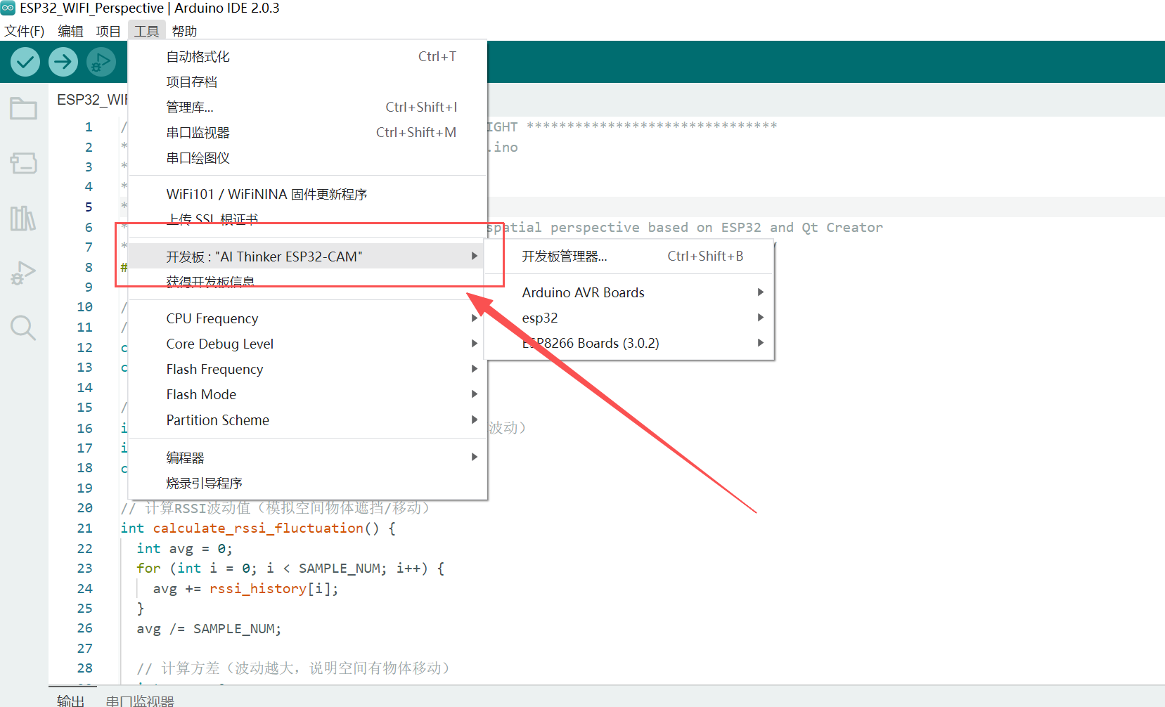This screenshot has width=1165, height=707.
Task: Expand Arduino AVR Boards submenu
Action: [630, 292]
